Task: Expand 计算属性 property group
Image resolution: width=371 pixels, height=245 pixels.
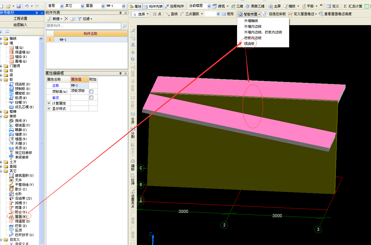Action: (49, 103)
